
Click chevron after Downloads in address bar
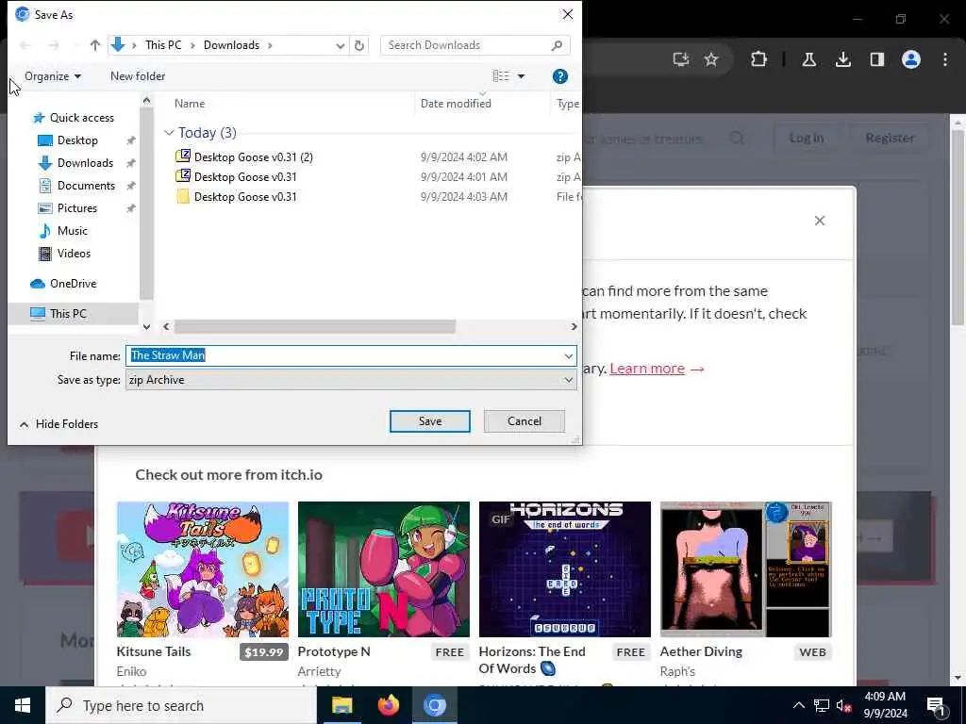(270, 45)
